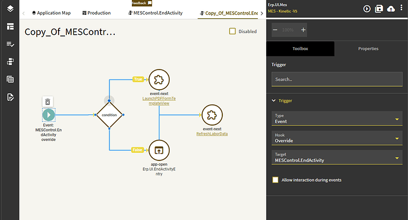Open the document edit icon in sidebar

10,97
